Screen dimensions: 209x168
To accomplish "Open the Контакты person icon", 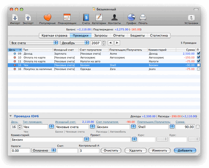I will (x=114, y=17).
